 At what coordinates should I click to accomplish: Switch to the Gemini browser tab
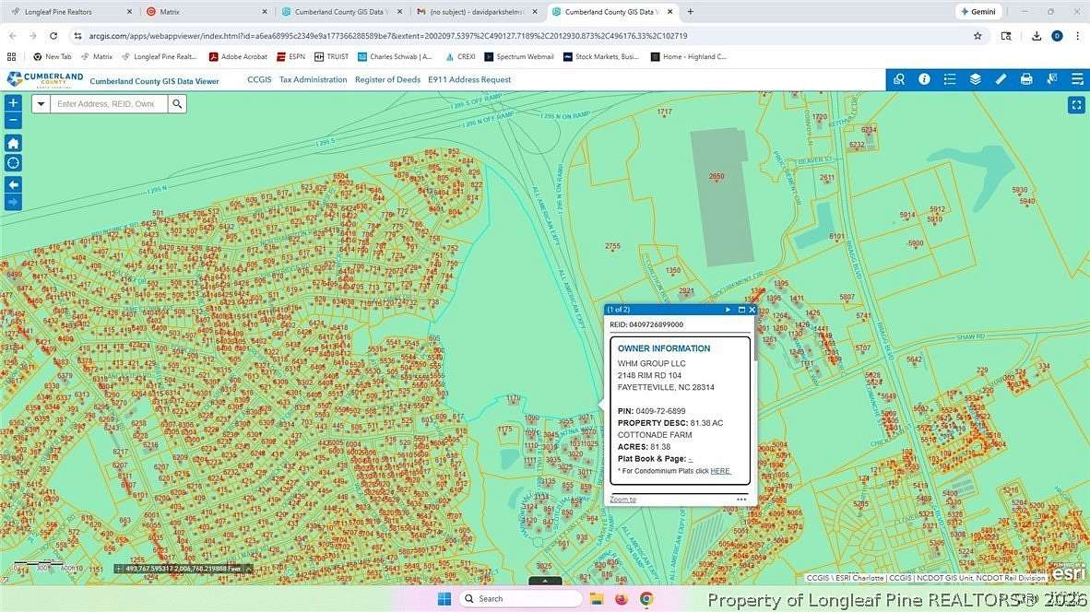pos(977,11)
